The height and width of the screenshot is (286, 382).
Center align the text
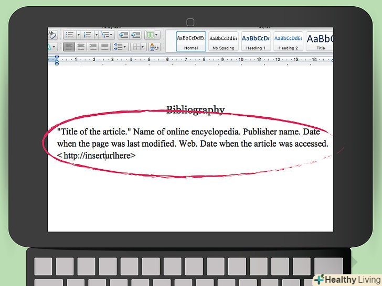81,47
